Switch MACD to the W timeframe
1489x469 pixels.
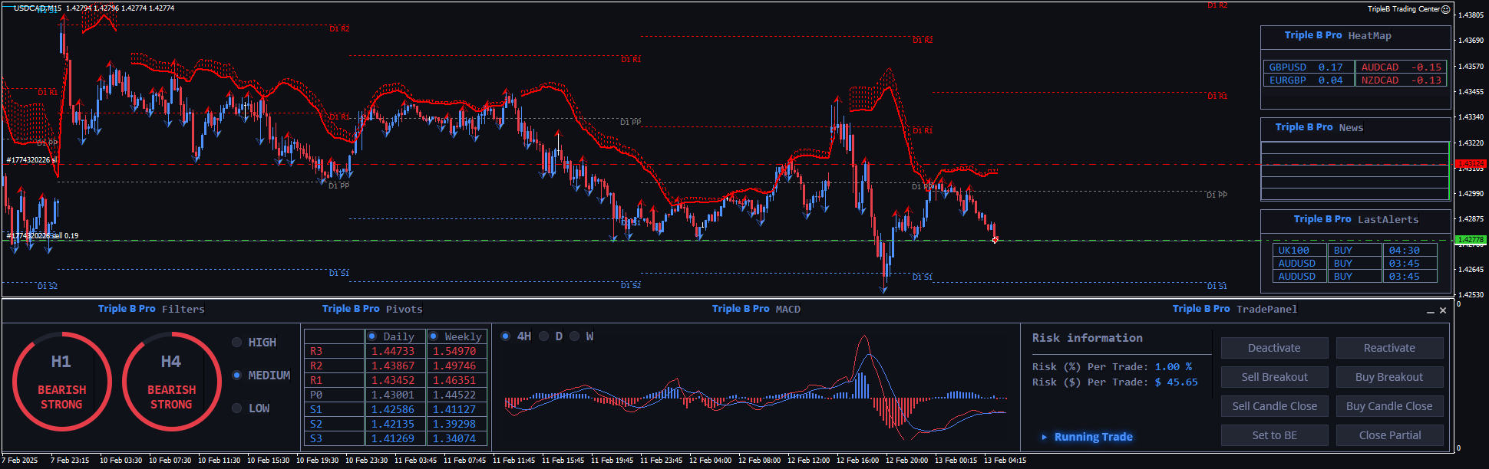(575, 336)
